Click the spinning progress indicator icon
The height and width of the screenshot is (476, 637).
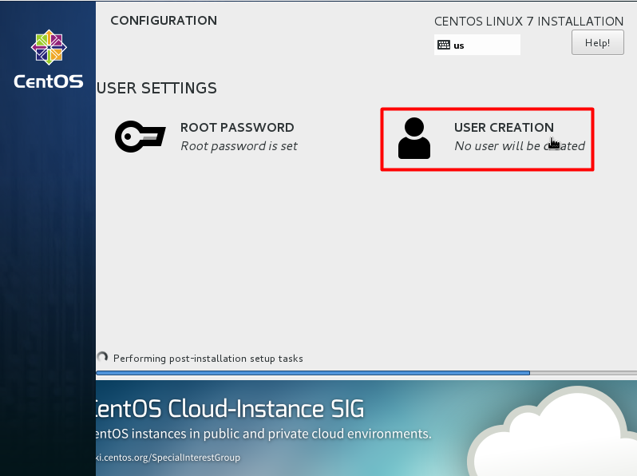tap(102, 358)
